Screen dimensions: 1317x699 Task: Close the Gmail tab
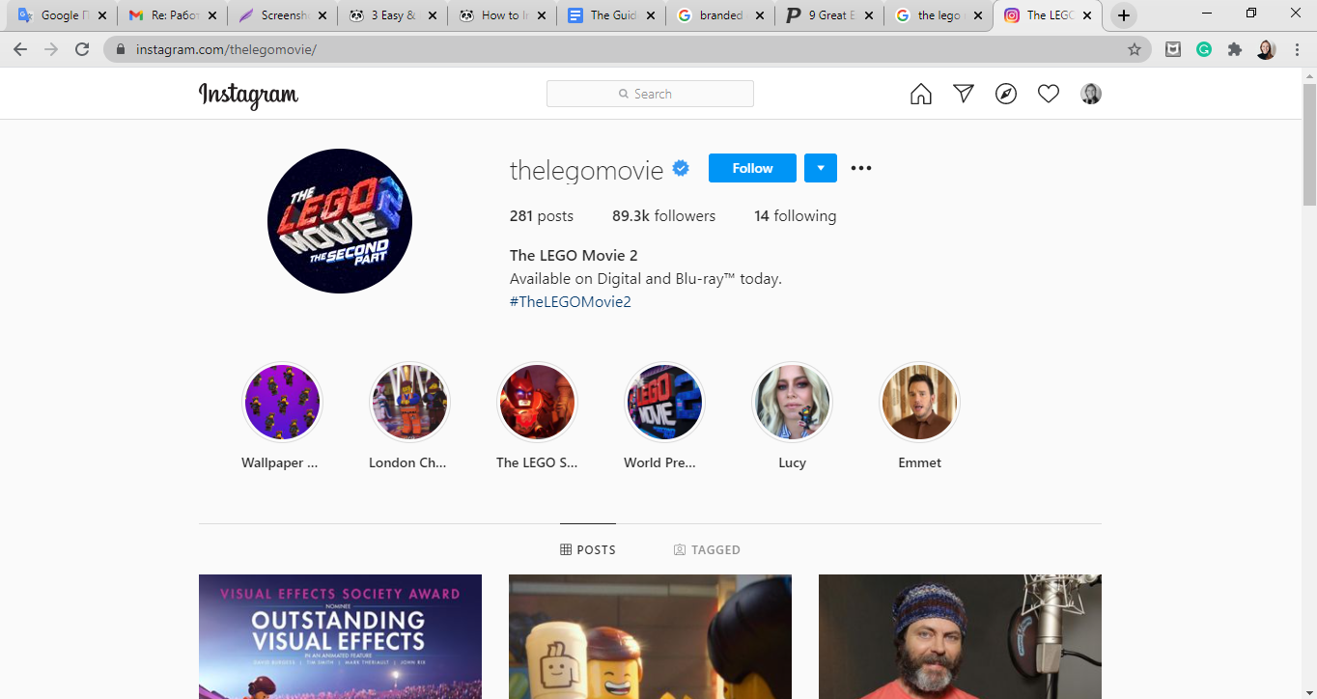(212, 15)
